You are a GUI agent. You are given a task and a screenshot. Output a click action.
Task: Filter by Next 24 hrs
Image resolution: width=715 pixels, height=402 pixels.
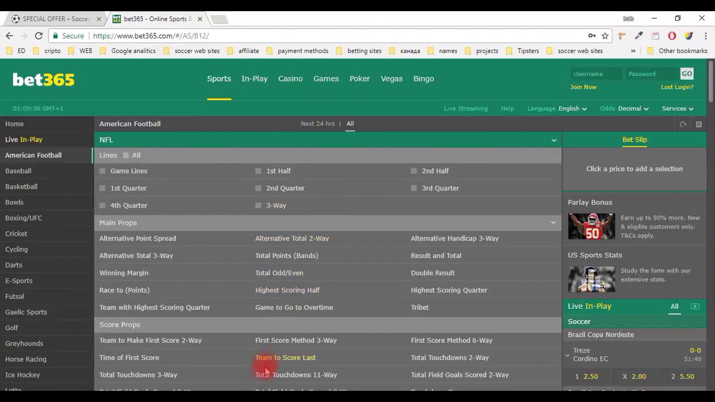[x=318, y=124]
